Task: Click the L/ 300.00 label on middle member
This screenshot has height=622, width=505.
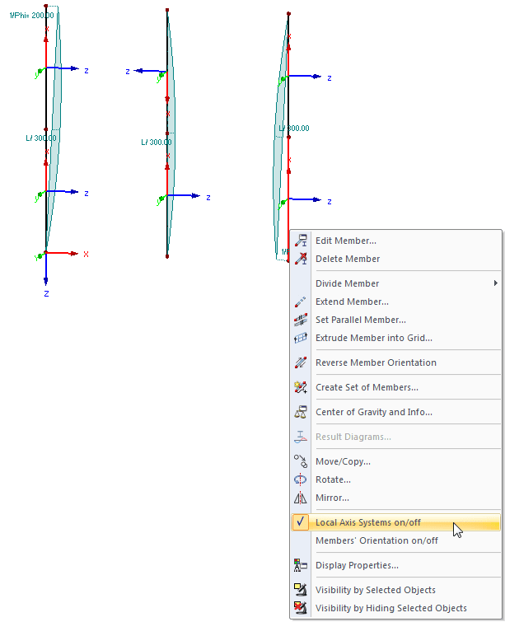Action: 157,142
